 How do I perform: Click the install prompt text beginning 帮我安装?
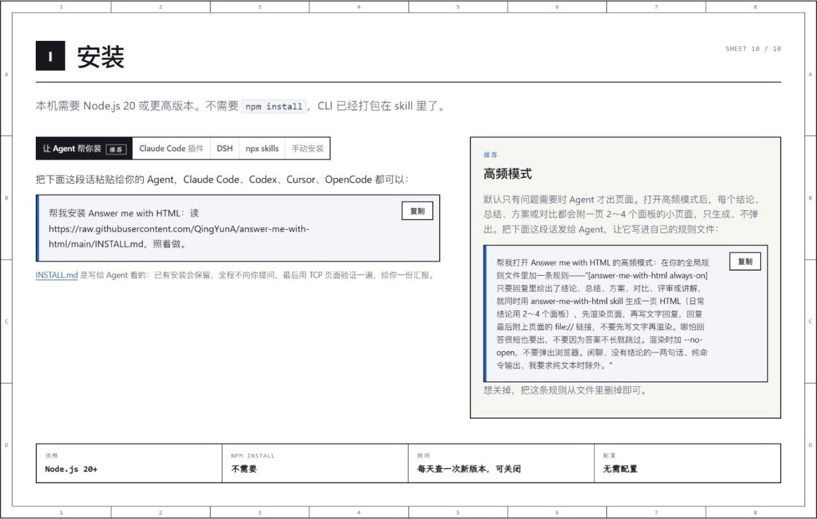(179, 229)
